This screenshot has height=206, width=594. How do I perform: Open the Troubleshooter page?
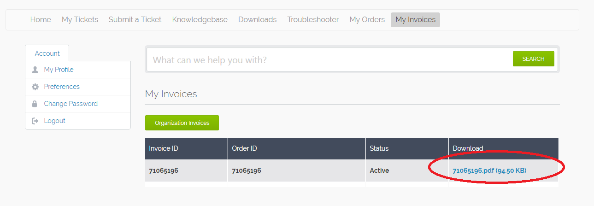pyautogui.click(x=313, y=20)
